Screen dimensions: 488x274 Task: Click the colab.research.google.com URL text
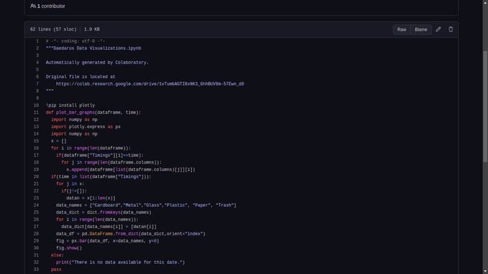click(150, 84)
